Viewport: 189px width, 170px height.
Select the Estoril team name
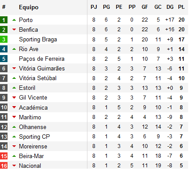pos(27,88)
